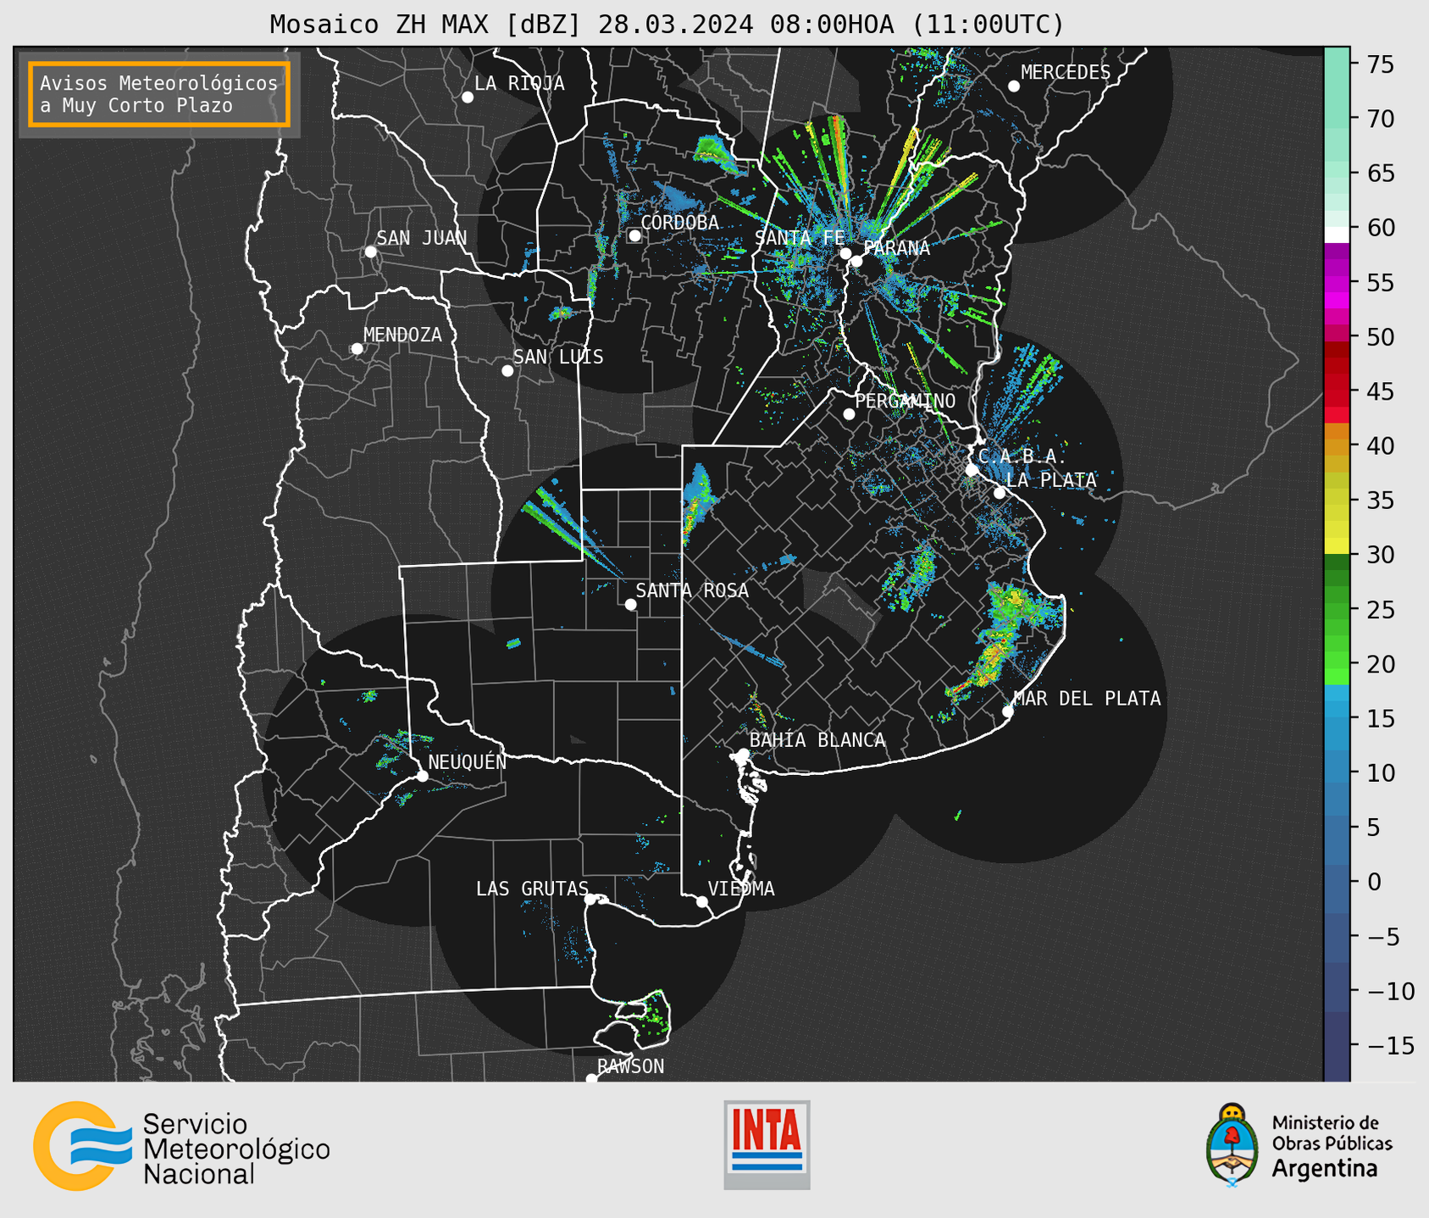This screenshot has height=1218, width=1429.
Task: Click the PARANA city label
Action: (x=897, y=248)
